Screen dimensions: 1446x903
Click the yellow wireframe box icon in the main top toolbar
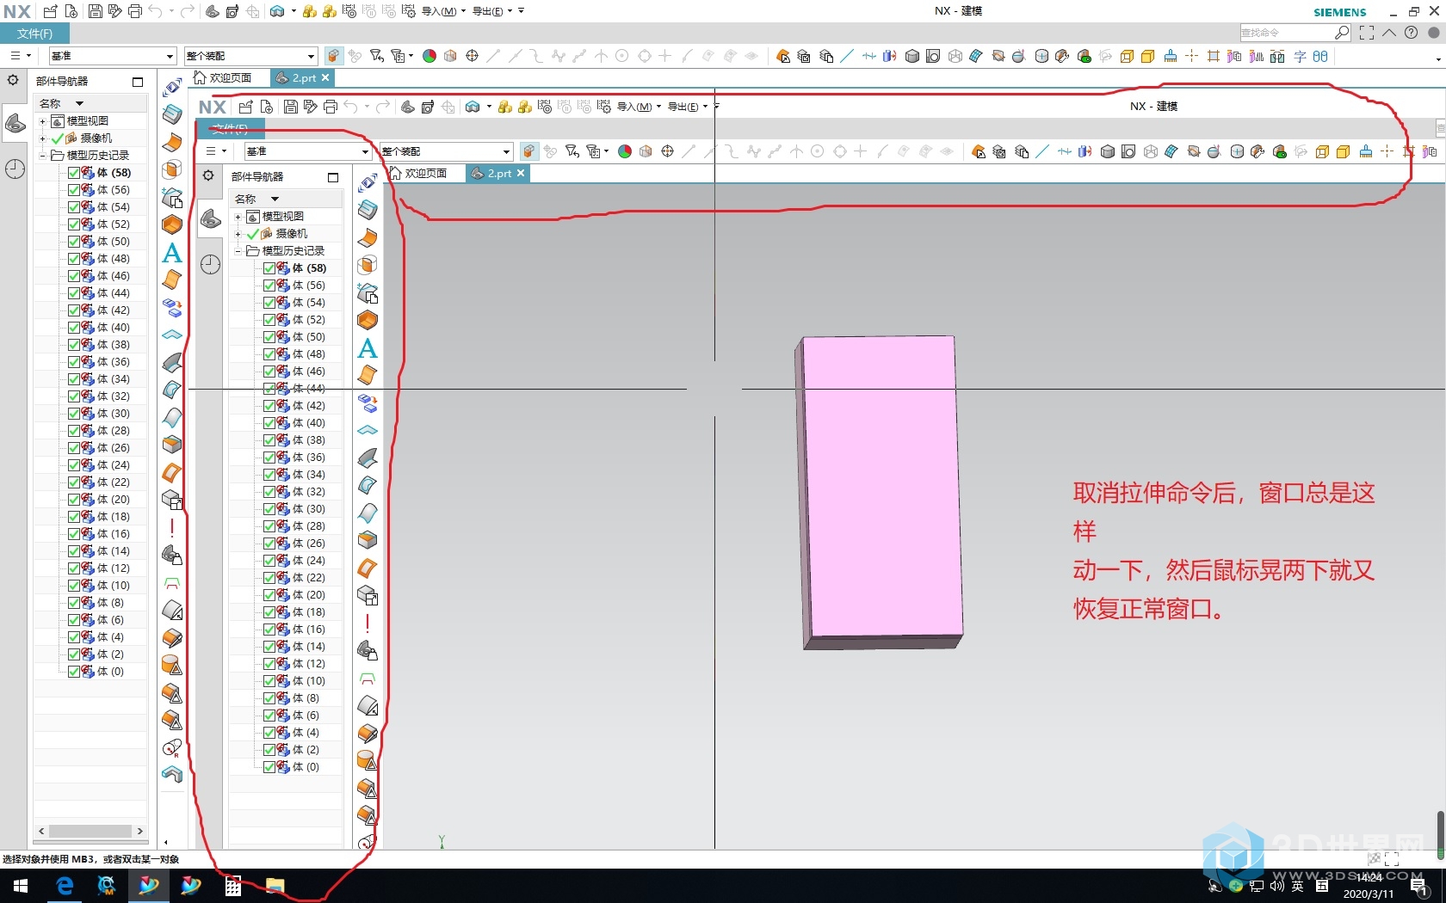(x=1127, y=56)
